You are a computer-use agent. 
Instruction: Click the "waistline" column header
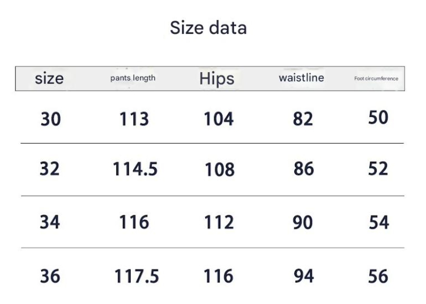pos(301,78)
